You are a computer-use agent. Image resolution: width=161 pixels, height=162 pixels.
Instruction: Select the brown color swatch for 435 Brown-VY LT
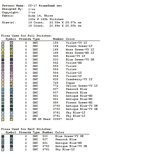(x=3, y=57)
